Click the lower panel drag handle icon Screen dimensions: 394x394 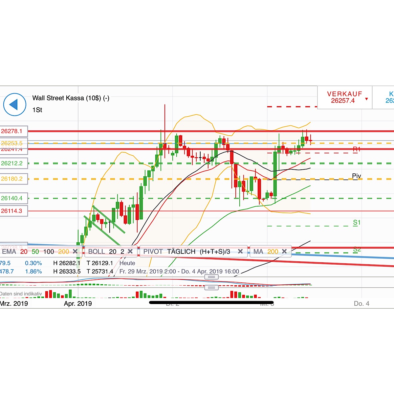point(211,287)
